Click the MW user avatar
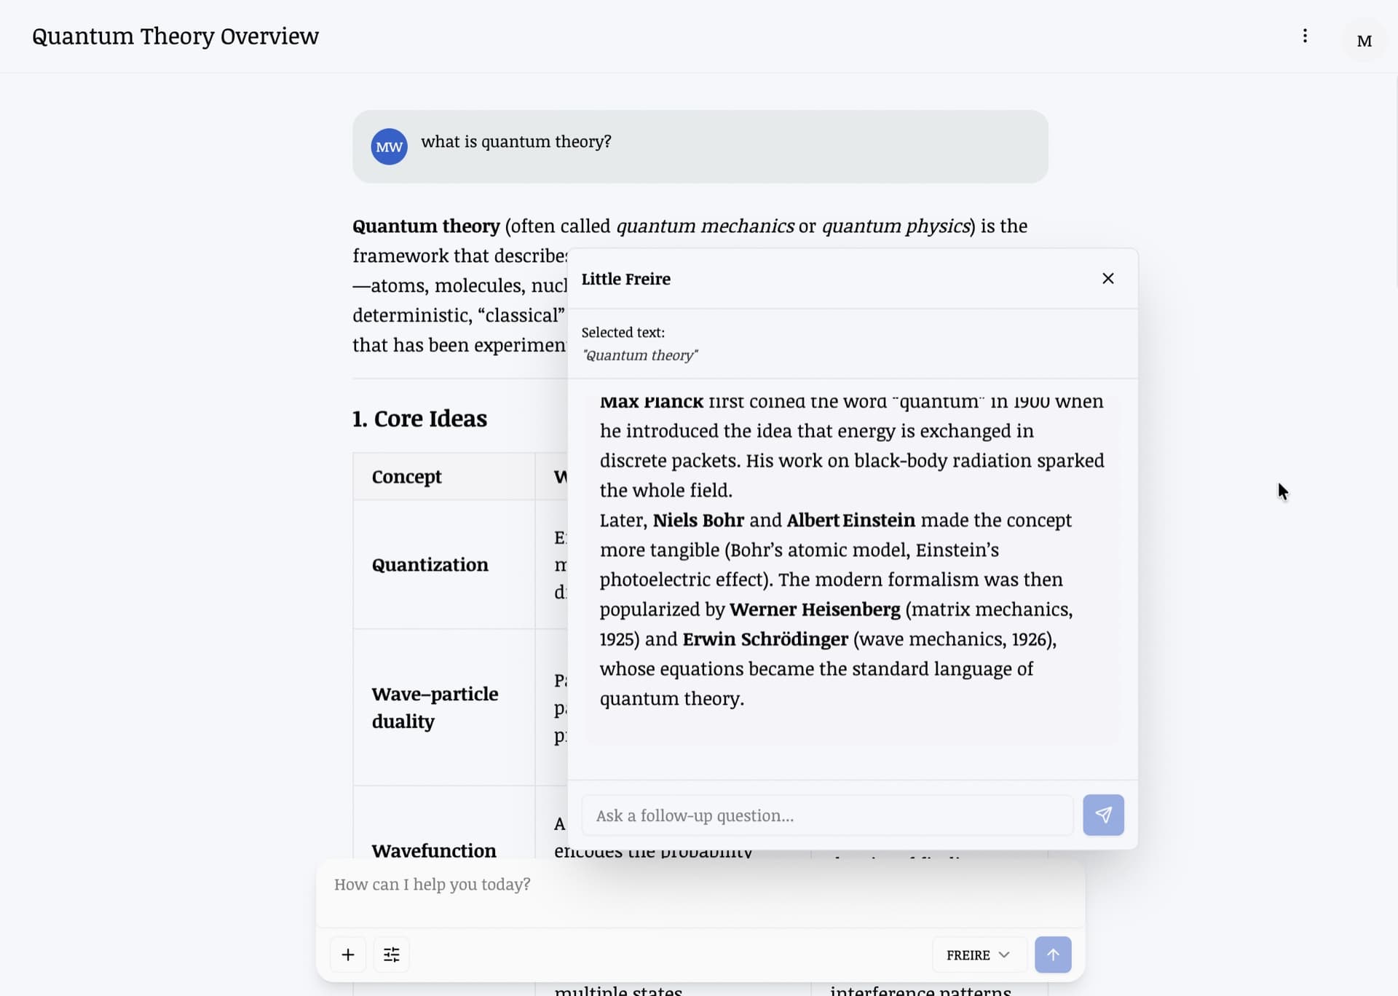1398x996 pixels. tap(389, 147)
